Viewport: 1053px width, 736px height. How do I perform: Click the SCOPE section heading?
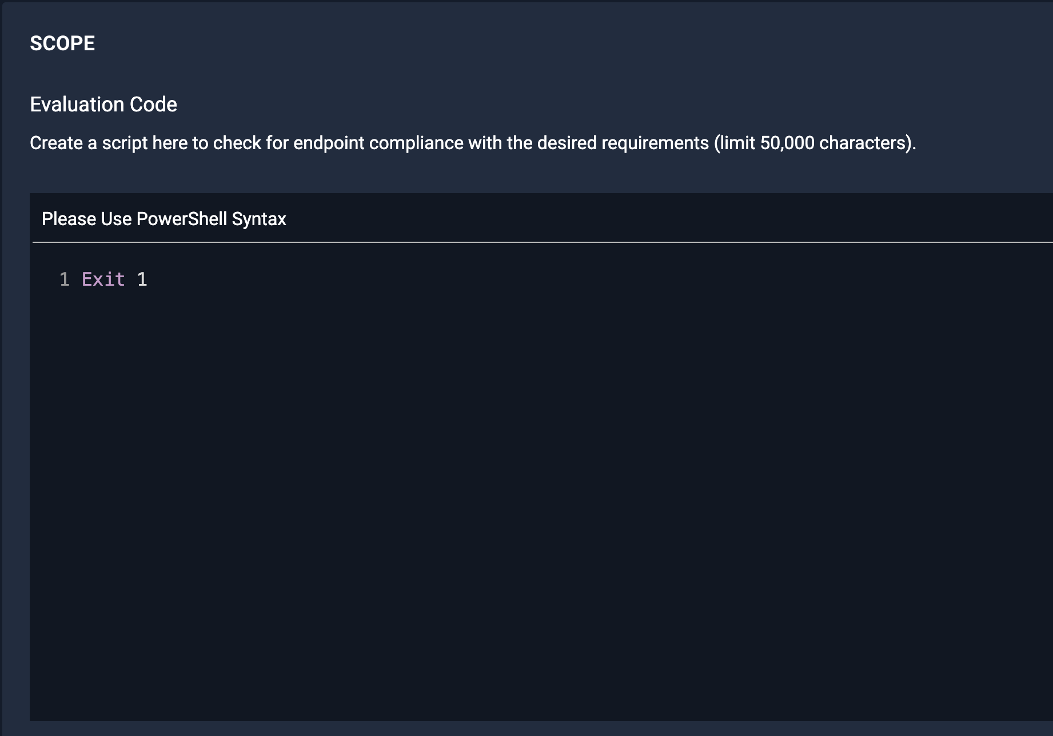62,43
